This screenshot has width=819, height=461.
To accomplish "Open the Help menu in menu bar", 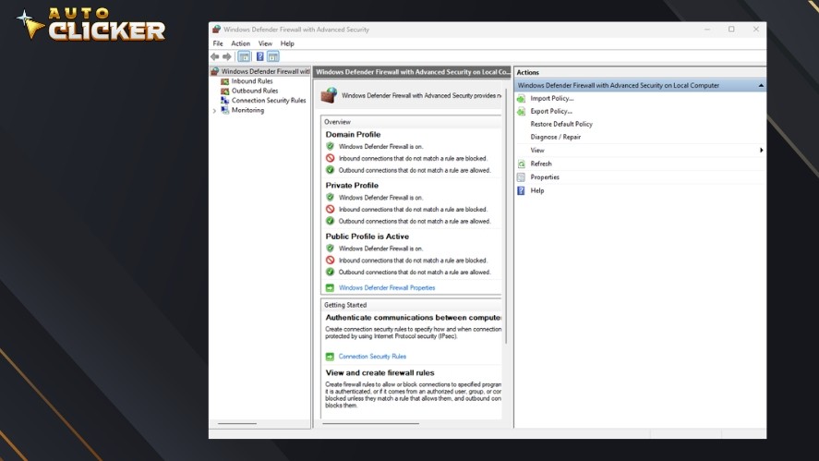I will point(287,43).
